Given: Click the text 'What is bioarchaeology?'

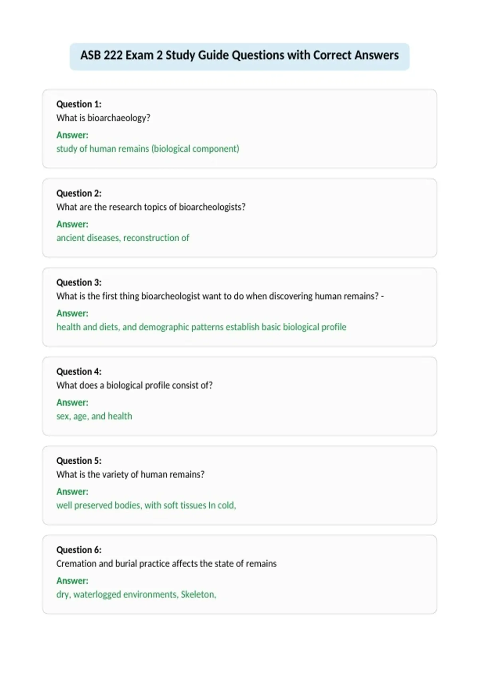Looking at the screenshot, I should tap(103, 118).
